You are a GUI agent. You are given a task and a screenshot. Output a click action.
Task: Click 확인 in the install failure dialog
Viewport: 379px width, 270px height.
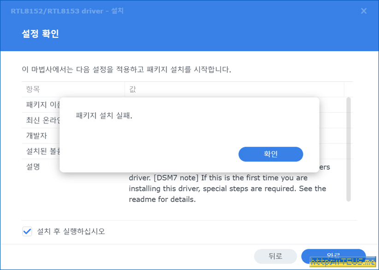pyautogui.click(x=271, y=155)
